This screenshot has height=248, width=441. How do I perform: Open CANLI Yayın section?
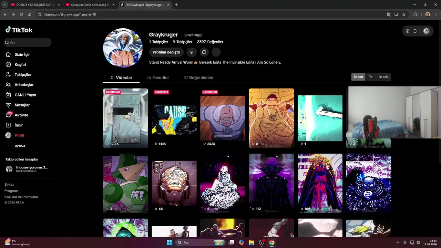point(21,95)
